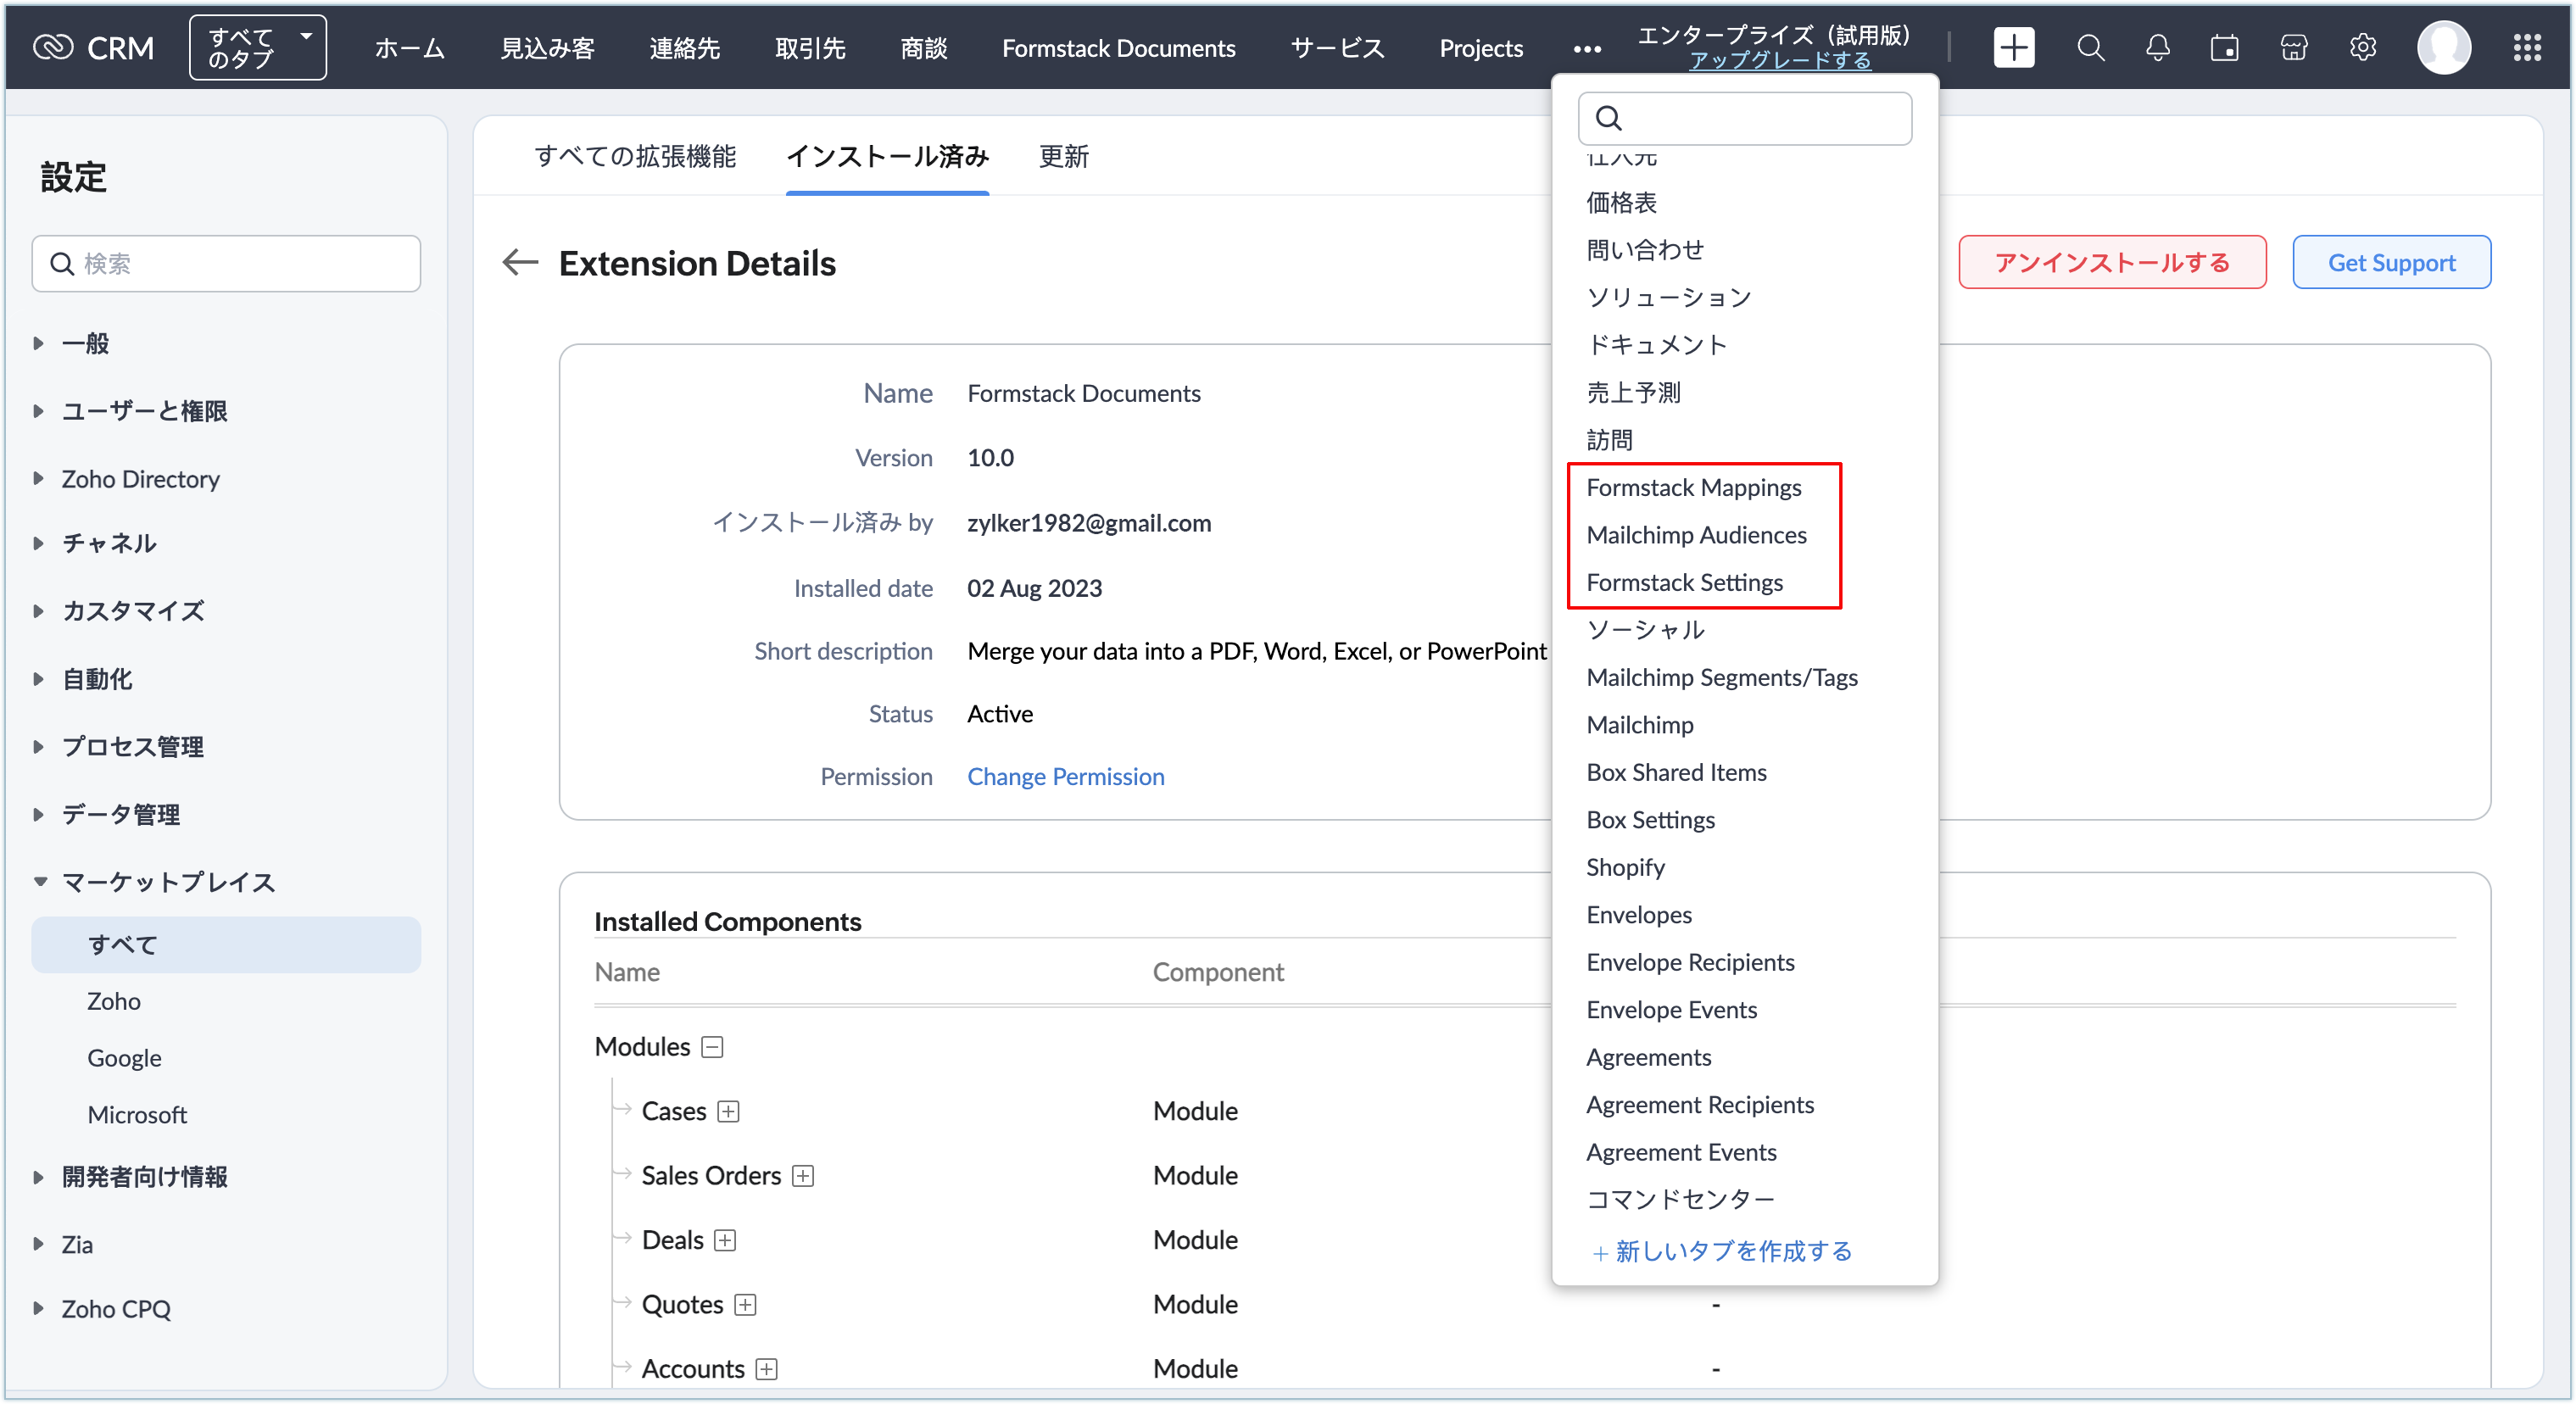Click the アップグレードする link
The image size is (2576, 1404).
click(1778, 60)
